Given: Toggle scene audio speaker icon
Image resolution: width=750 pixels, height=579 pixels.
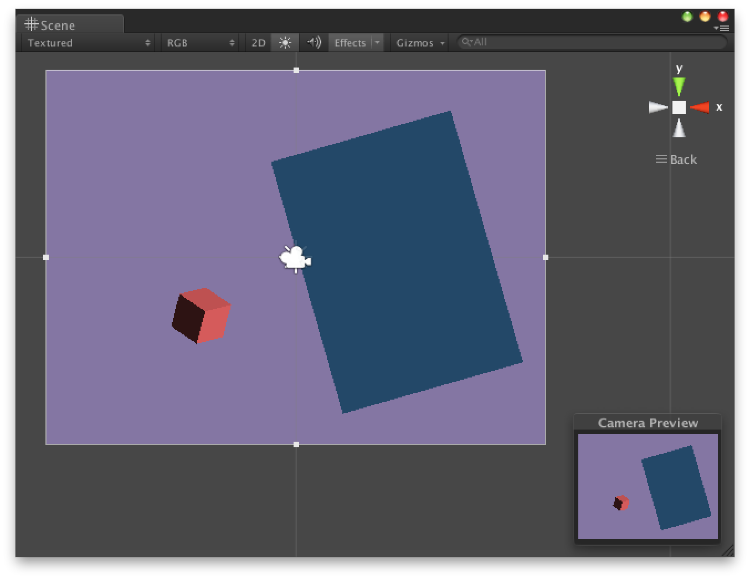Looking at the screenshot, I should [x=314, y=43].
